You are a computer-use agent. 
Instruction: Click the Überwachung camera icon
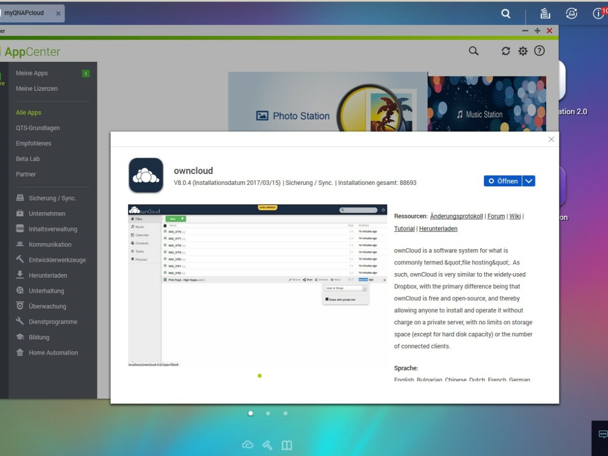(20, 306)
